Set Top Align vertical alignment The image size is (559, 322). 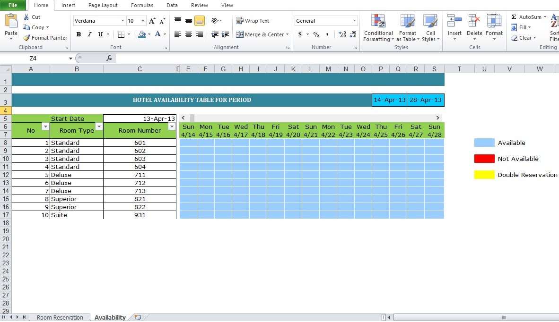177,21
